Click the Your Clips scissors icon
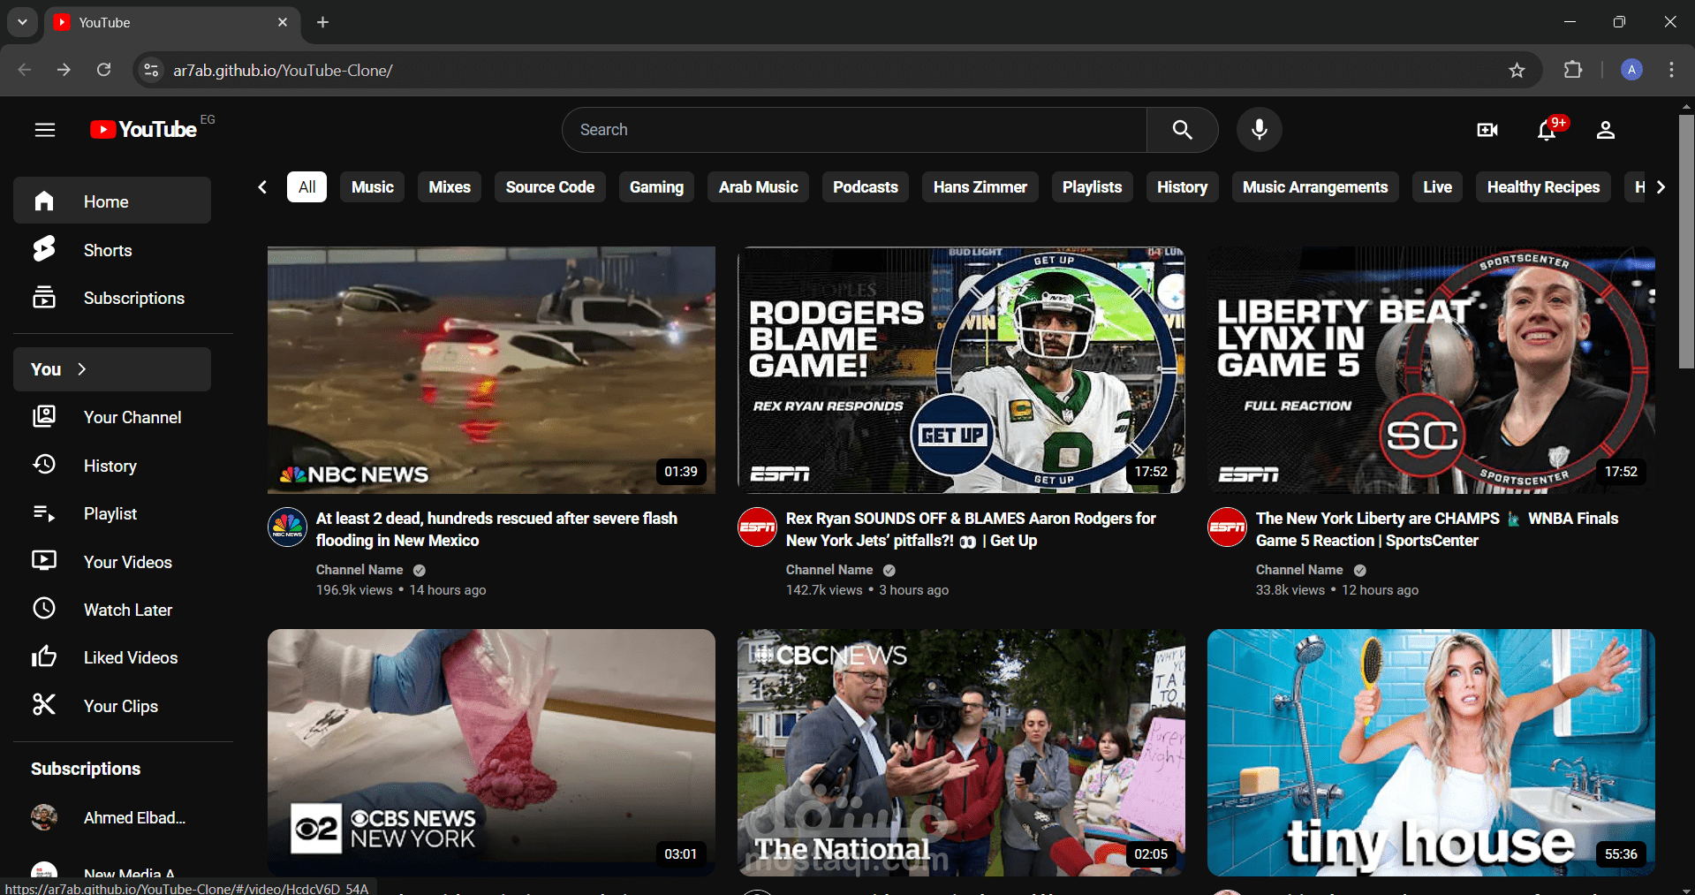This screenshot has width=1695, height=895. click(44, 705)
